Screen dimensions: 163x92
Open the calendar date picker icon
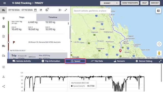(x=35, y=10)
